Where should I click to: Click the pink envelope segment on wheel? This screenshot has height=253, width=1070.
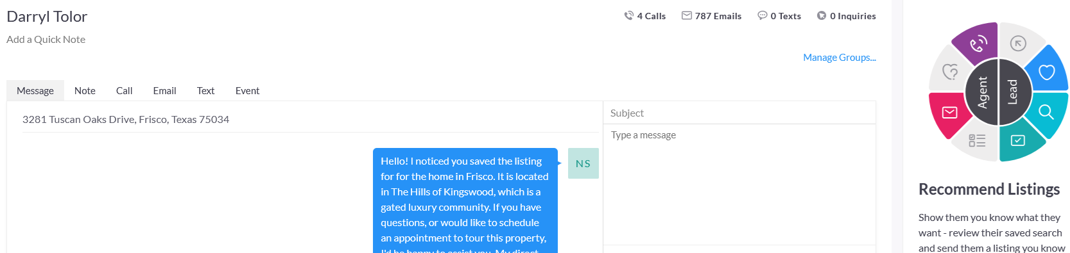coord(949,113)
